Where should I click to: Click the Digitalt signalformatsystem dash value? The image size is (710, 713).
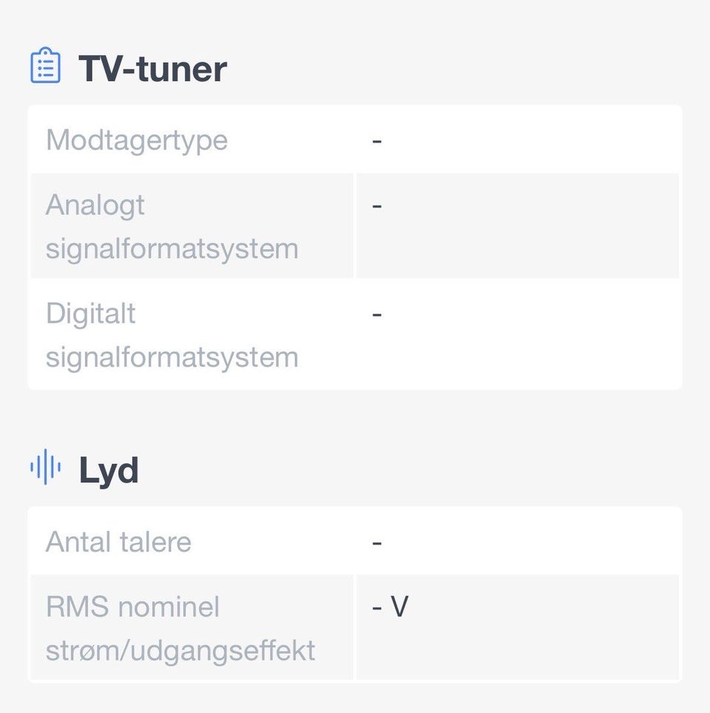tap(377, 314)
